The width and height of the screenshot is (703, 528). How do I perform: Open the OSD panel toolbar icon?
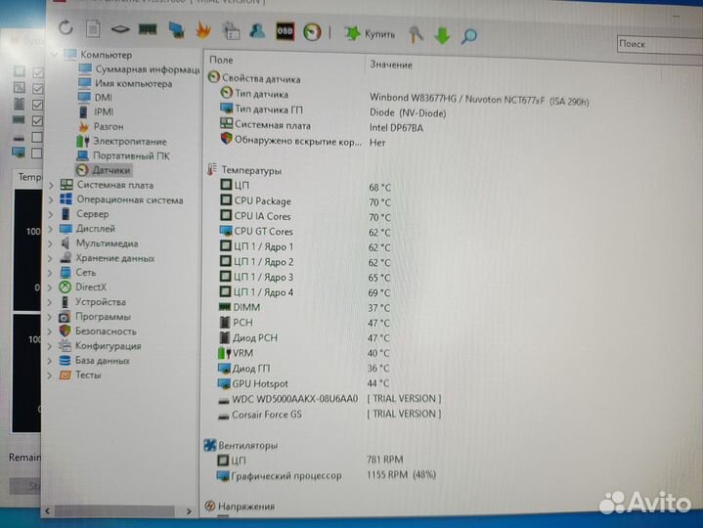pyautogui.click(x=286, y=31)
